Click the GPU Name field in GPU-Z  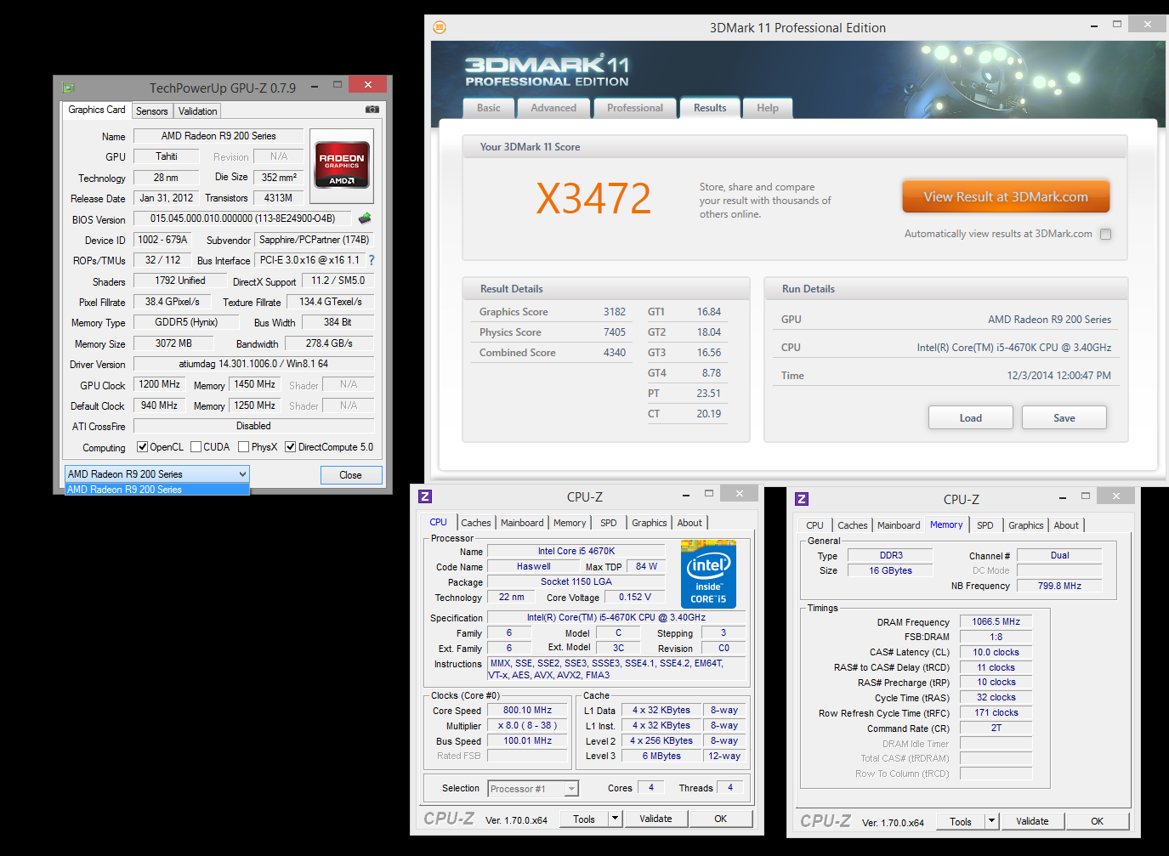point(218,136)
